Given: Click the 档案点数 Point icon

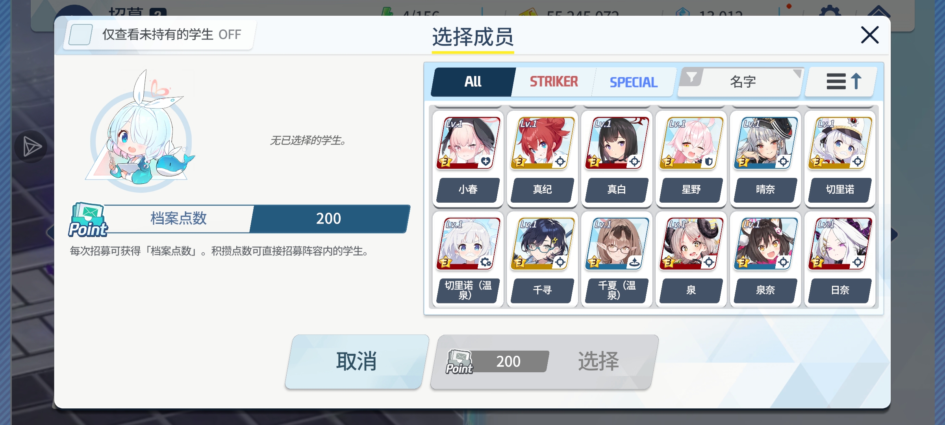Looking at the screenshot, I should click(x=88, y=220).
